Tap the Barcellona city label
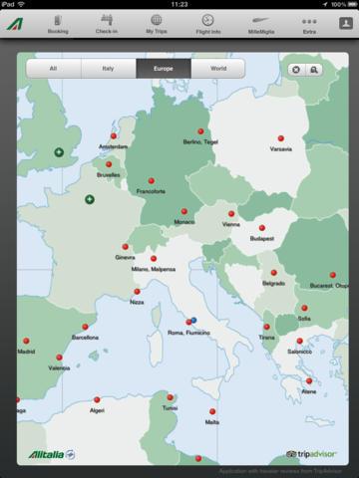 [x=85, y=338]
